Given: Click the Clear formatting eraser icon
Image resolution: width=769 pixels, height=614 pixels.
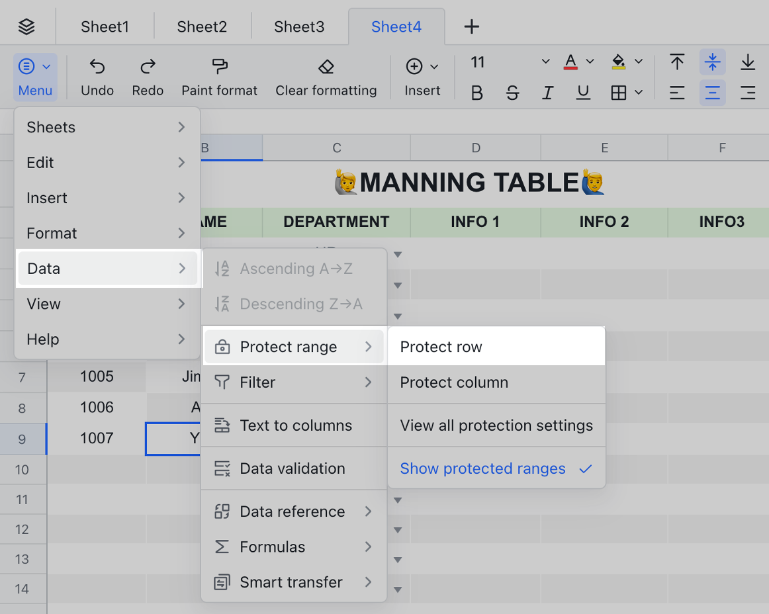Looking at the screenshot, I should pyautogui.click(x=326, y=66).
